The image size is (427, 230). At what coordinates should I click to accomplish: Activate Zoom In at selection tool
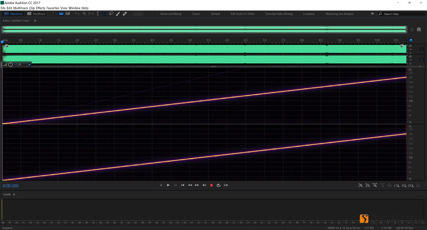click(411, 185)
